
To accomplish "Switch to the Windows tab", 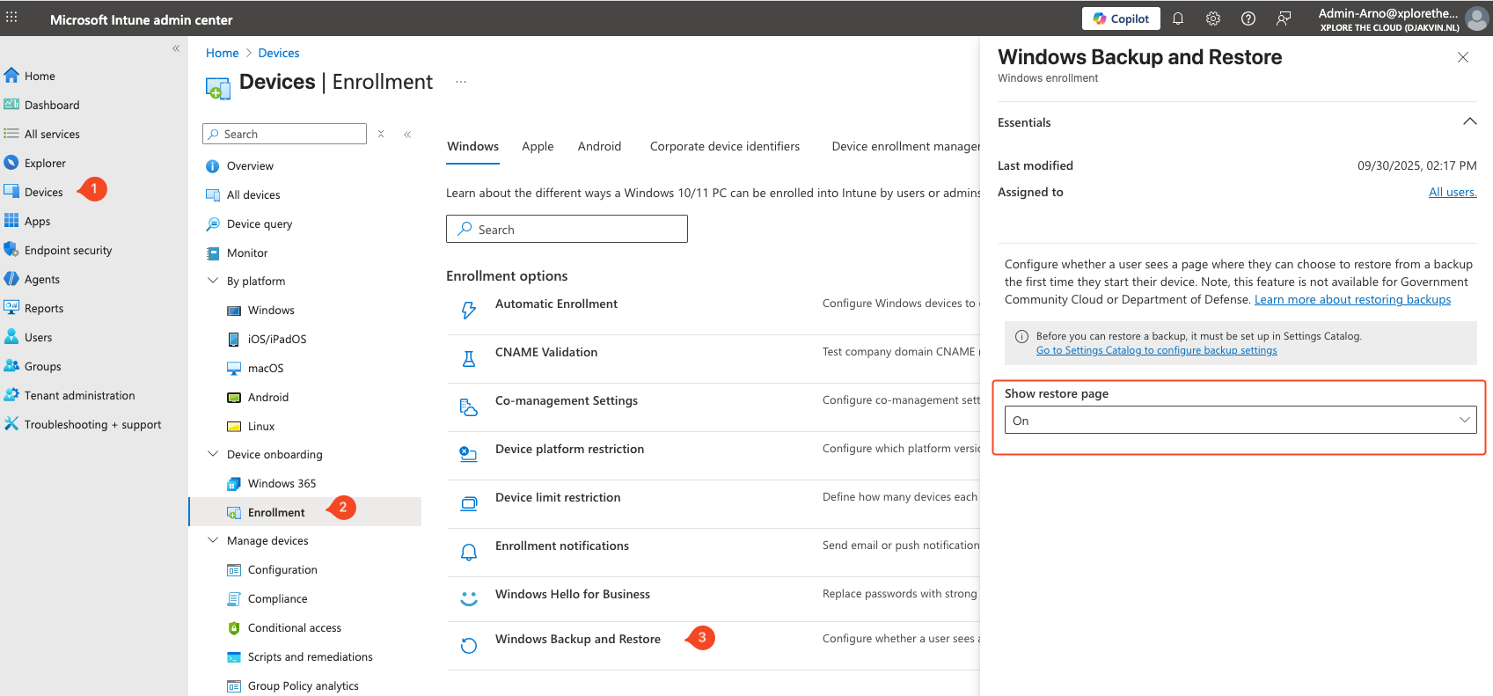I will point(472,146).
